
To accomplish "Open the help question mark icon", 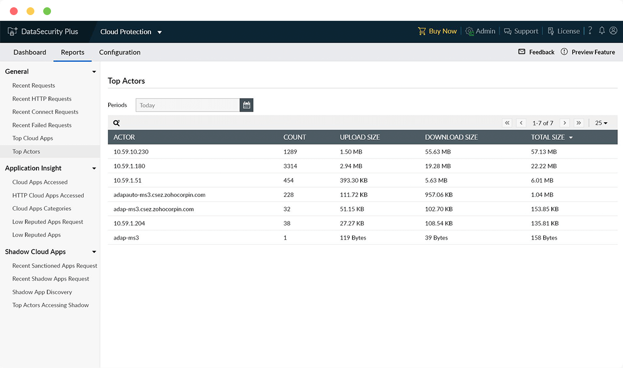I will [x=590, y=31].
